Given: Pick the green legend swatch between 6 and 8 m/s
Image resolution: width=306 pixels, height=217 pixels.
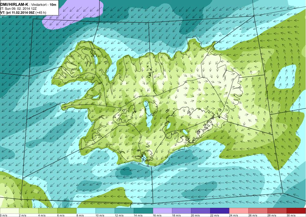Looking at the screenshot, I should 67,211.
